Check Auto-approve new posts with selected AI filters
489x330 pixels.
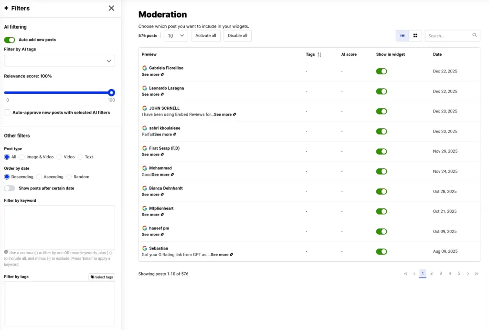pos(8,112)
